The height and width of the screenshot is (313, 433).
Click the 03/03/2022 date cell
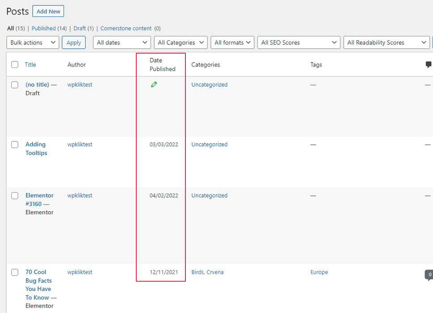tap(164, 144)
